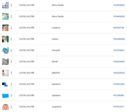
Task: Open asset link #127839636
Action: tap(119, 5)
